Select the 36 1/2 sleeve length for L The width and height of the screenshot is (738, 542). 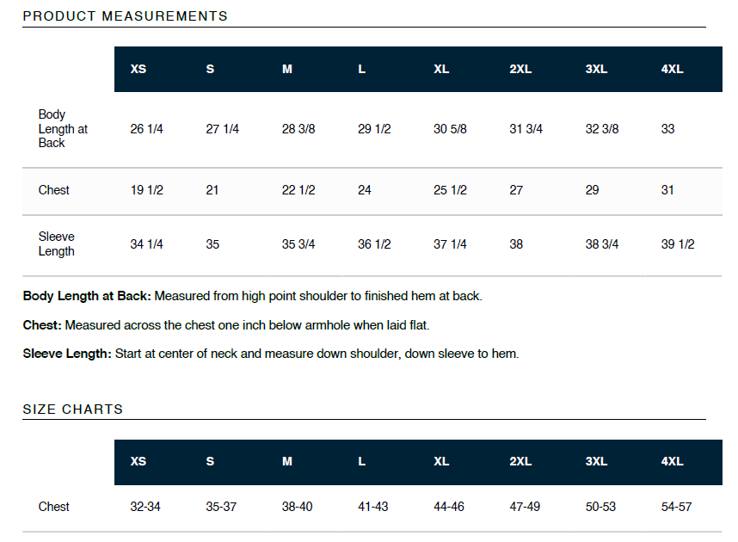click(x=374, y=244)
